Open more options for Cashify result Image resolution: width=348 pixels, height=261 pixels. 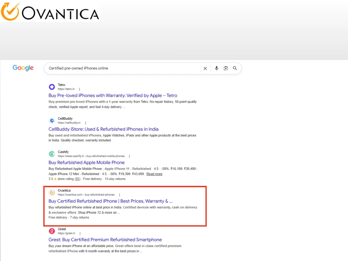pyautogui.click(x=129, y=156)
